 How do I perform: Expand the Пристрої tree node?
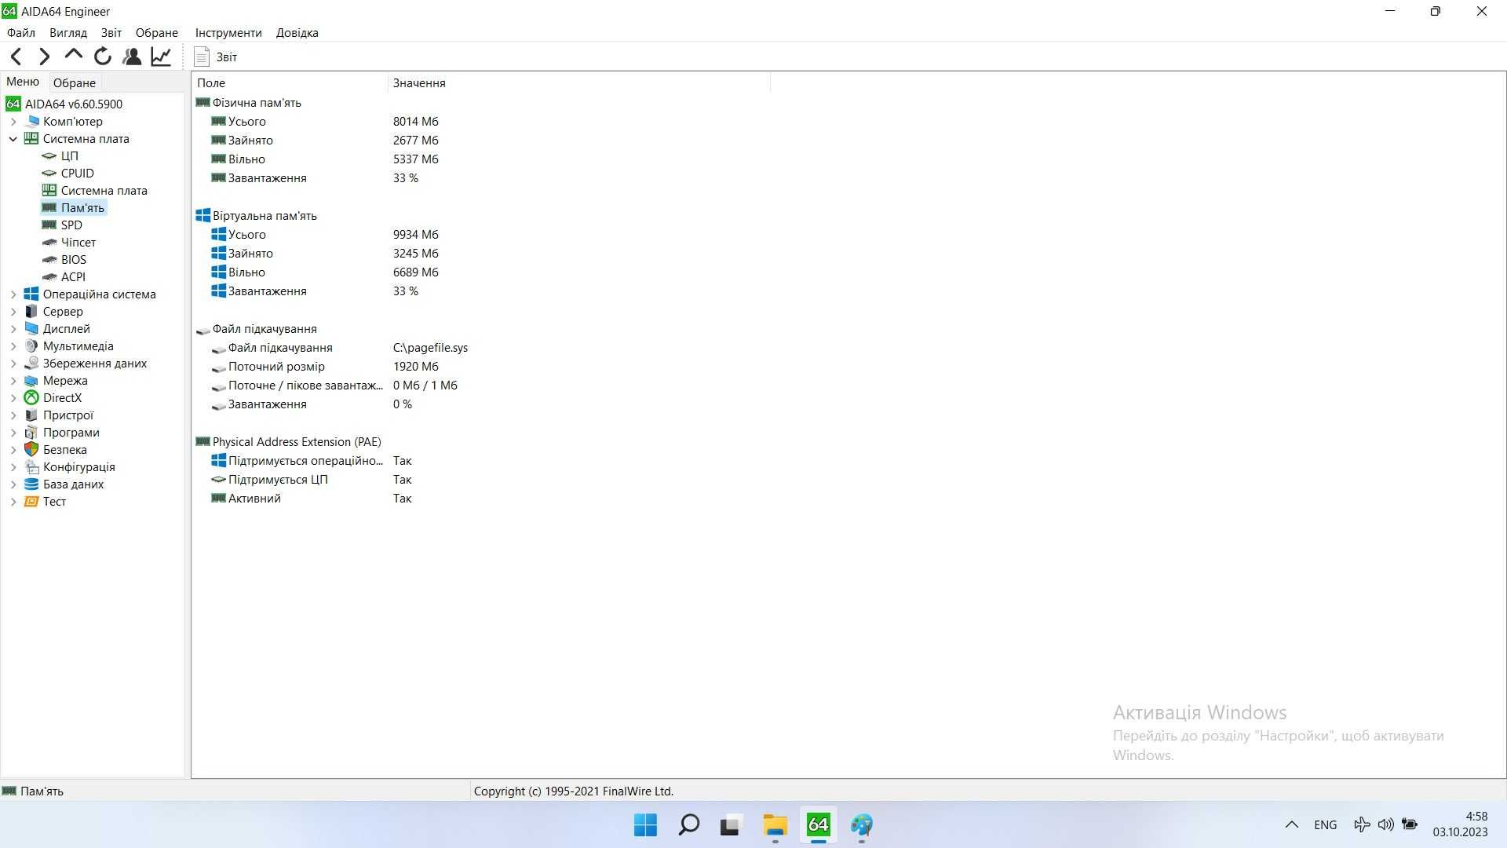pyautogui.click(x=13, y=415)
